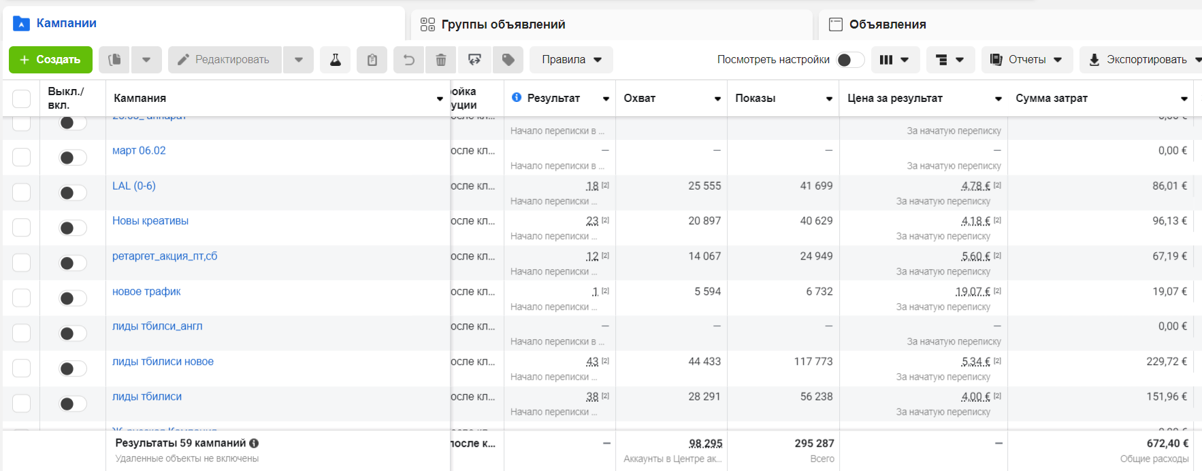The height and width of the screenshot is (471, 1202).
Task: Open campaign LAL (0-6)
Action: pyautogui.click(x=134, y=186)
